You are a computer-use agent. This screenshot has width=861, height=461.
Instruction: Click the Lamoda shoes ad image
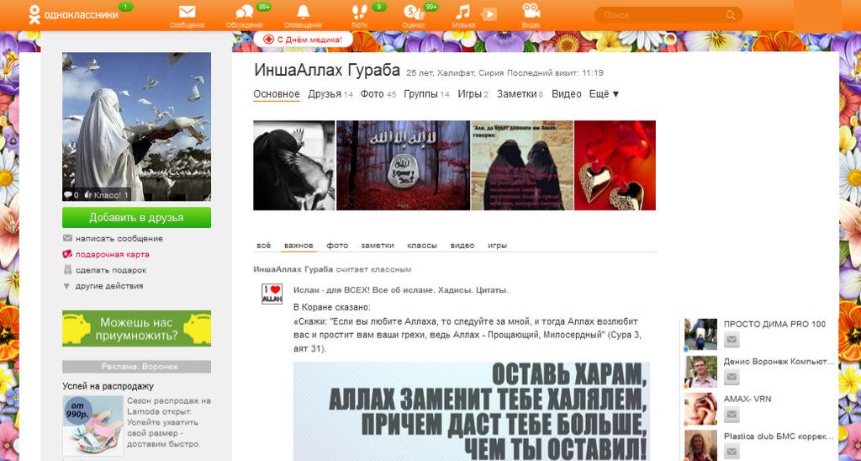[92, 426]
